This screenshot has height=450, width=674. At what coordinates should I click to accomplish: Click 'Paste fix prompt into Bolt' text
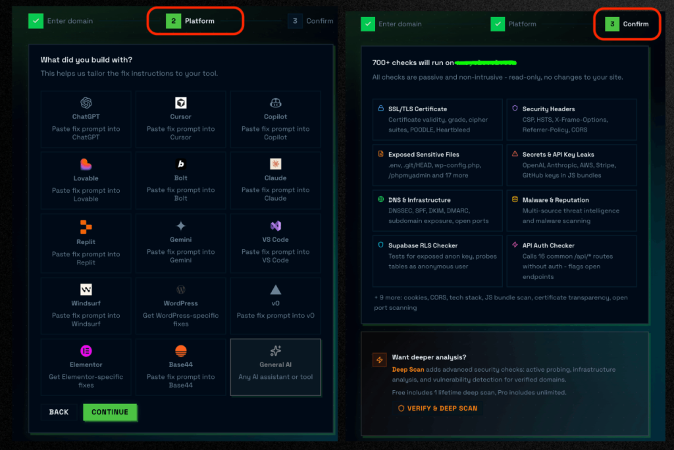180,194
